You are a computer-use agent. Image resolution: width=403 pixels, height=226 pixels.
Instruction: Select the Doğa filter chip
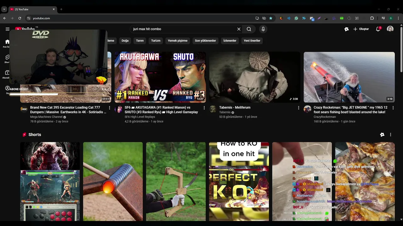[x=125, y=40]
